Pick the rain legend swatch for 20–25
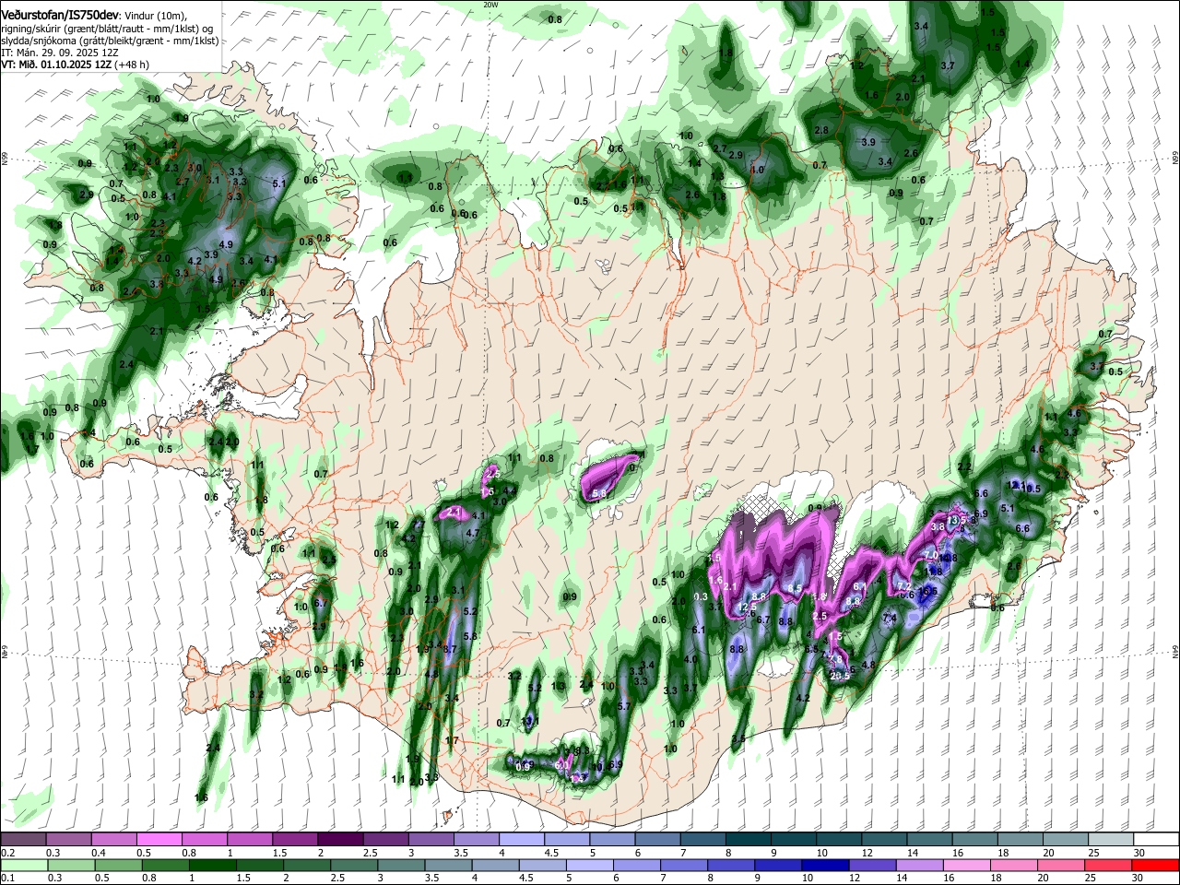This screenshot has height=885, width=1180. click(x=1060, y=865)
